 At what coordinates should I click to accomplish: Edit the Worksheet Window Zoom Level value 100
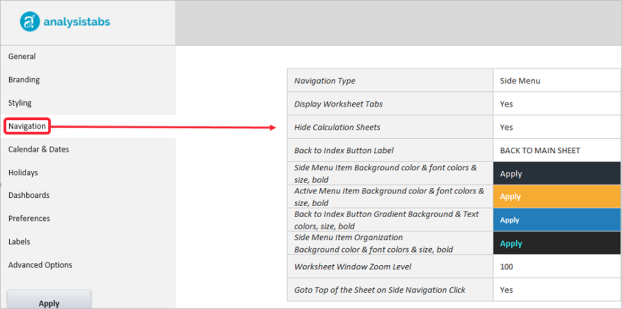(x=556, y=266)
